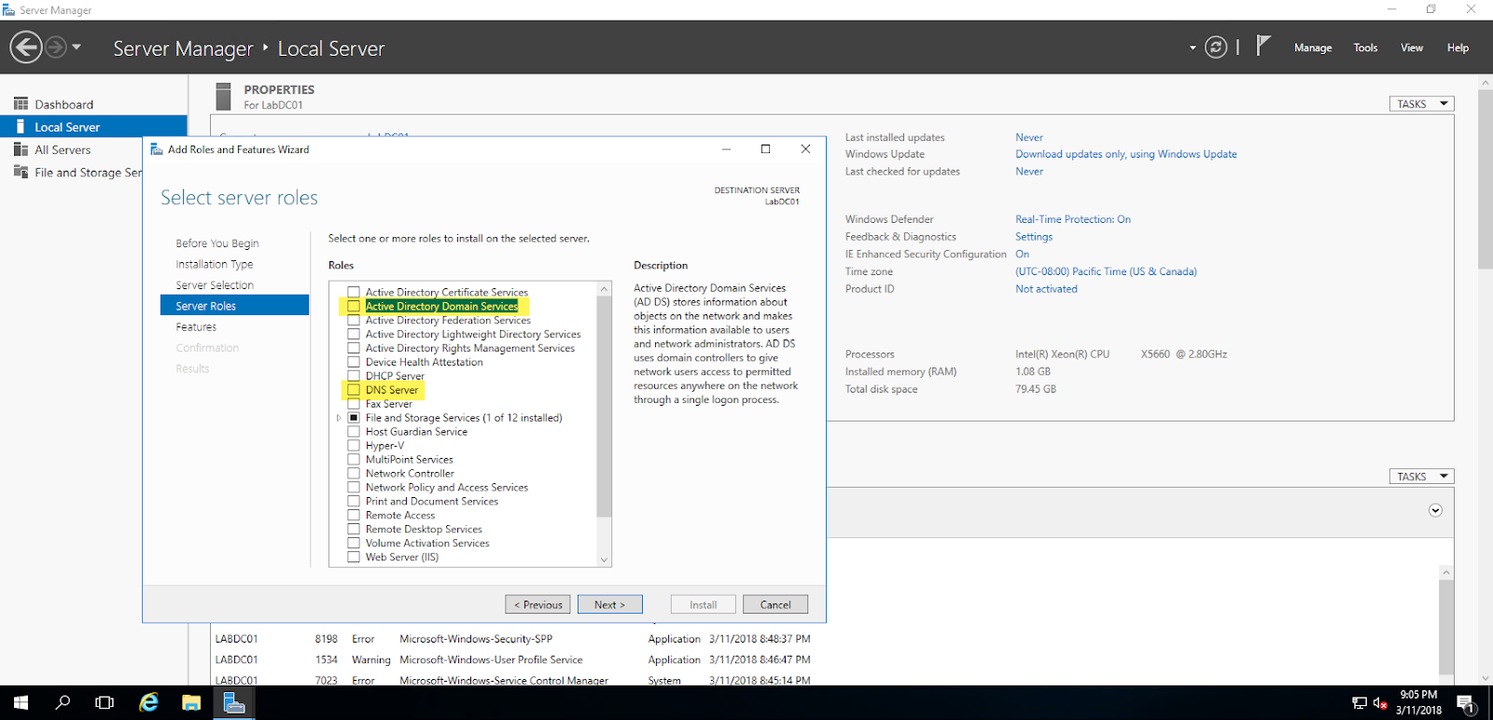Open the Help menu

1458,48
